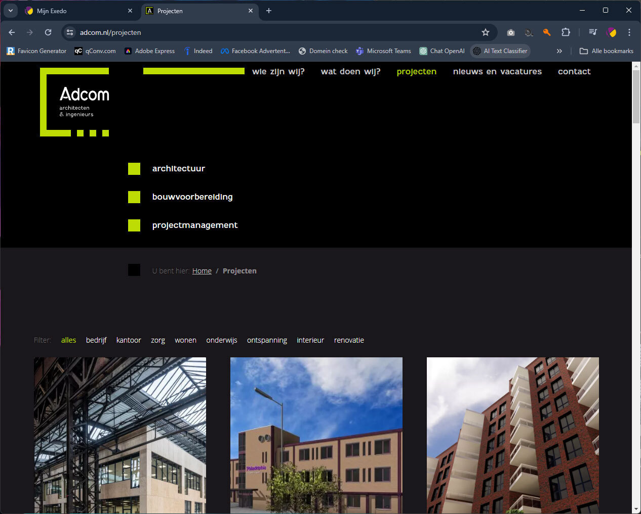Viewport: 641px width, 514px height.
Task: Expand hidden bookmarks with double chevron
Action: click(x=559, y=51)
